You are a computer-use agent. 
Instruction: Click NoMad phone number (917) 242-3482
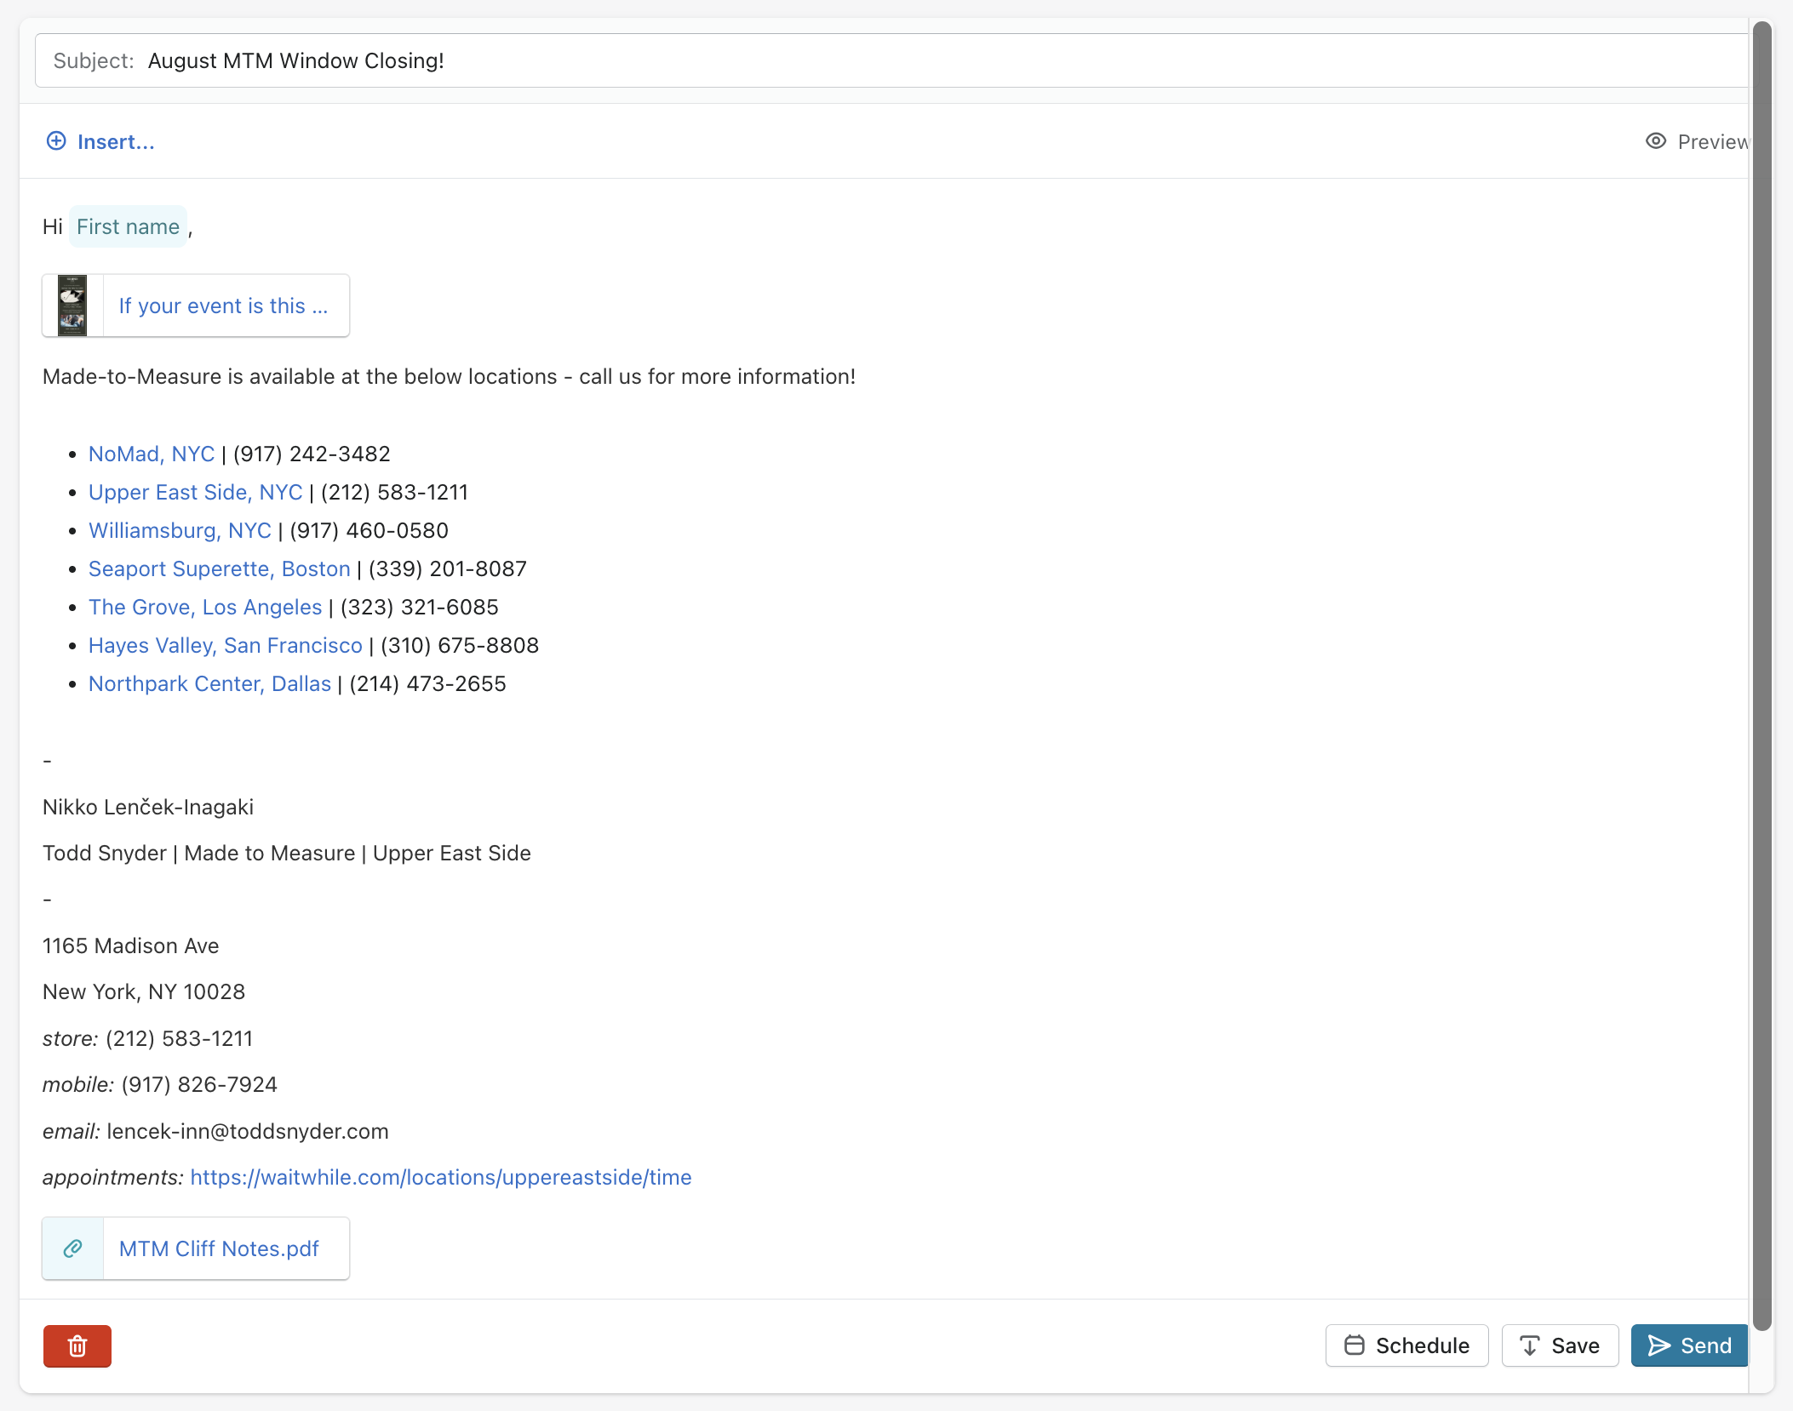click(x=312, y=454)
